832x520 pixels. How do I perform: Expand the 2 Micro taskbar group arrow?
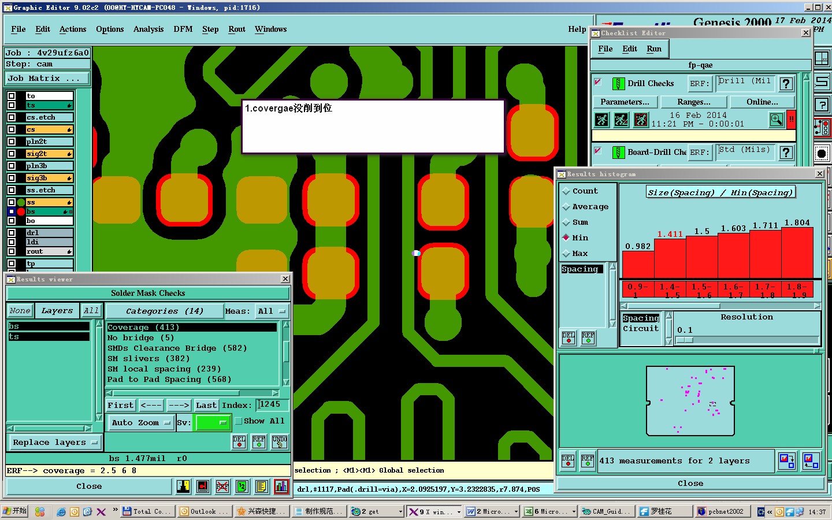click(x=516, y=511)
